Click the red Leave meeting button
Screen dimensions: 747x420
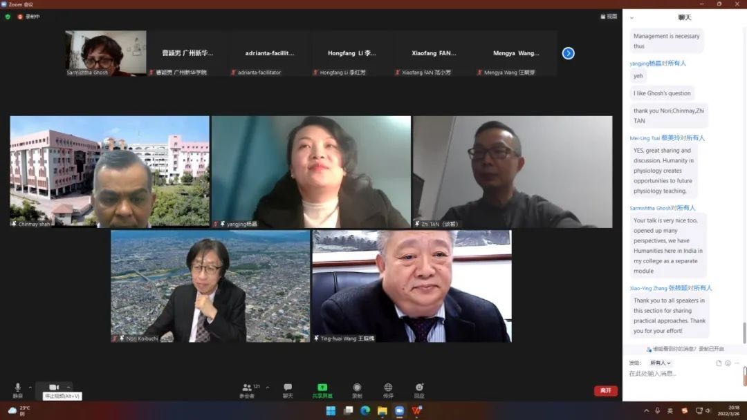(x=605, y=391)
